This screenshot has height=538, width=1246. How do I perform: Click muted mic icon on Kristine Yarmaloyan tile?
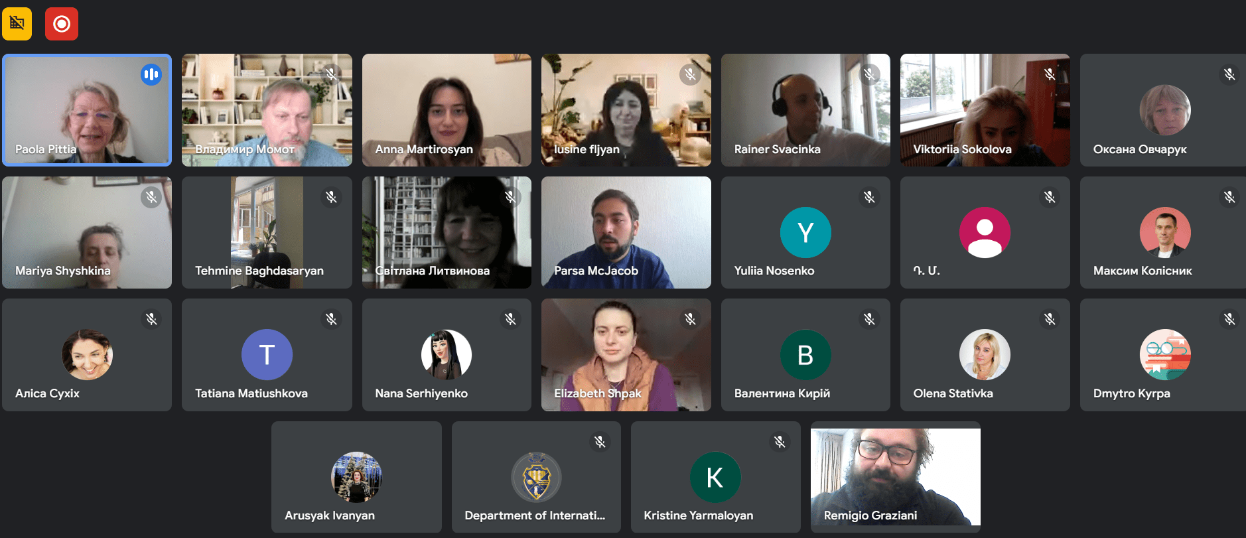(780, 442)
